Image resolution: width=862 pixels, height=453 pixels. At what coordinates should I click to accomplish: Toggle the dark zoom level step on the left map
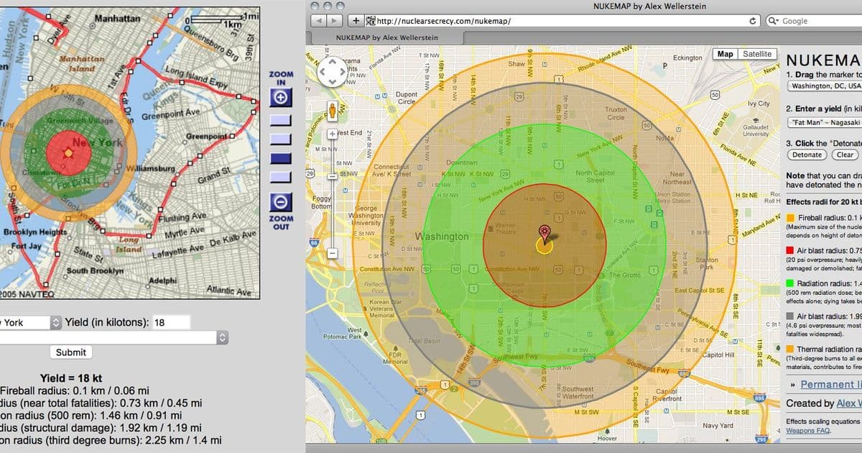pos(279,157)
